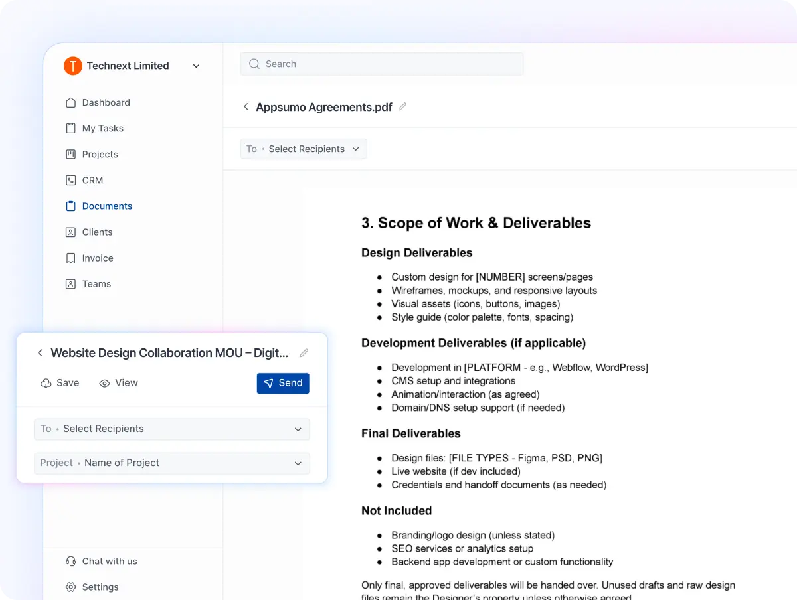Click the "Design files: [FILE TYPES...]" bullet

[x=497, y=458]
